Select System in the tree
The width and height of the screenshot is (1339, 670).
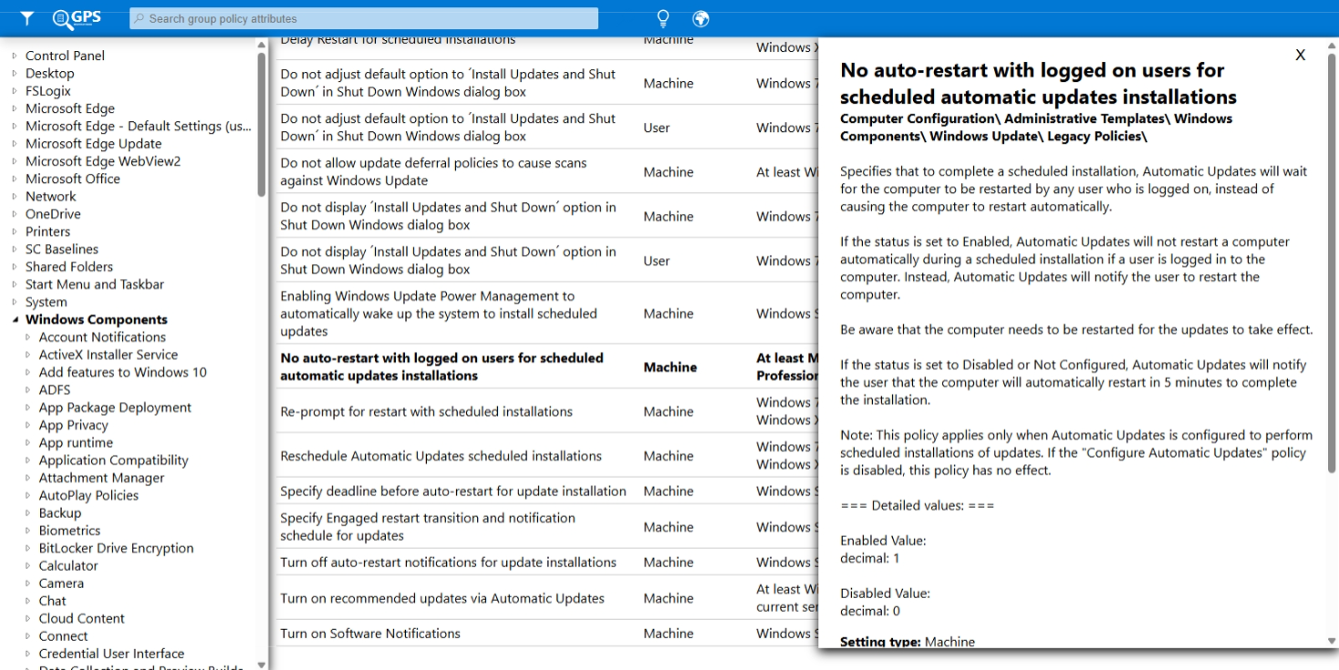pos(47,302)
